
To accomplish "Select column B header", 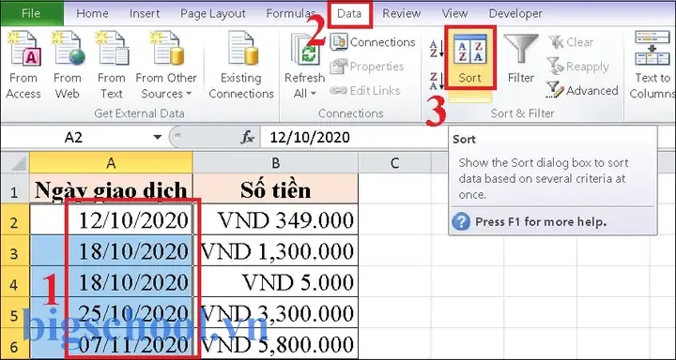I will [275, 163].
